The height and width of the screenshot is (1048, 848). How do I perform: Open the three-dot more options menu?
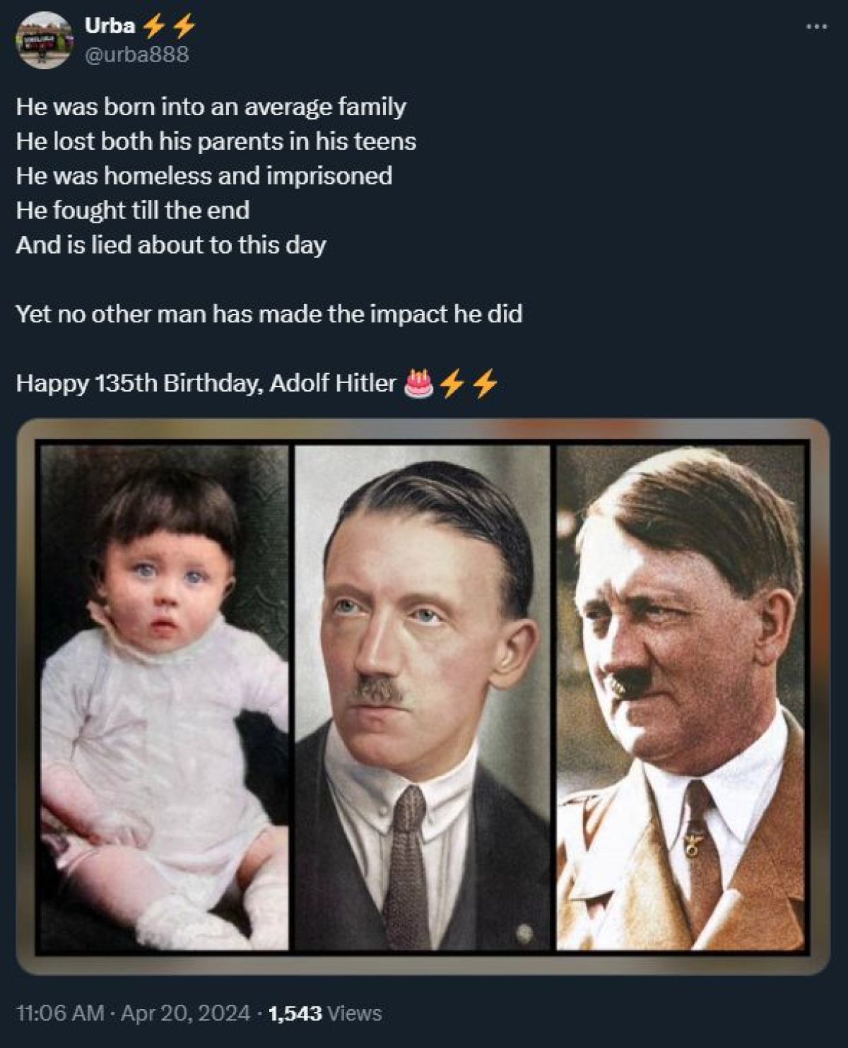[815, 27]
